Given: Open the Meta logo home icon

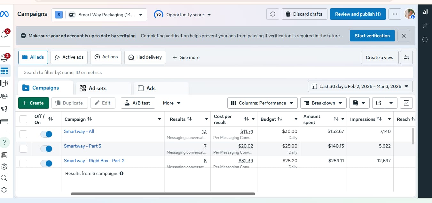Looking at the screenshot, I should click(4, 14).
